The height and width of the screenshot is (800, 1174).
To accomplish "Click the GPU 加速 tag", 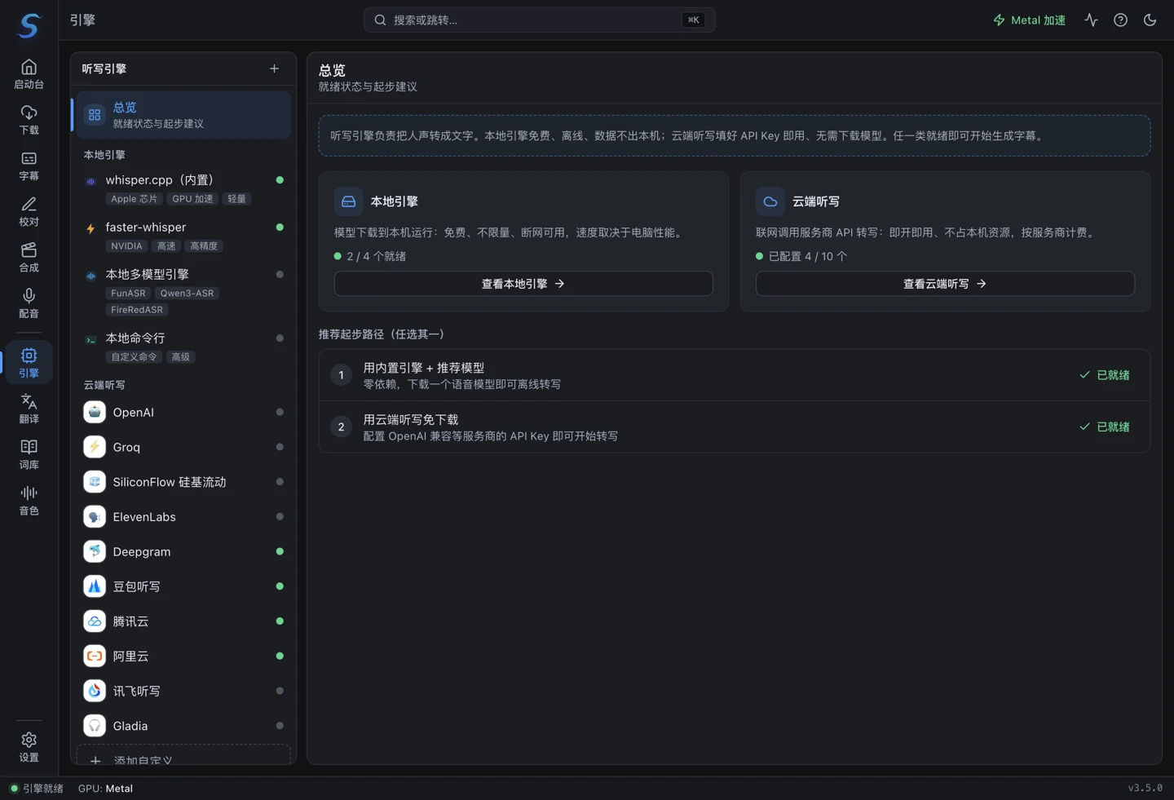I will click(x=192, y=199).
